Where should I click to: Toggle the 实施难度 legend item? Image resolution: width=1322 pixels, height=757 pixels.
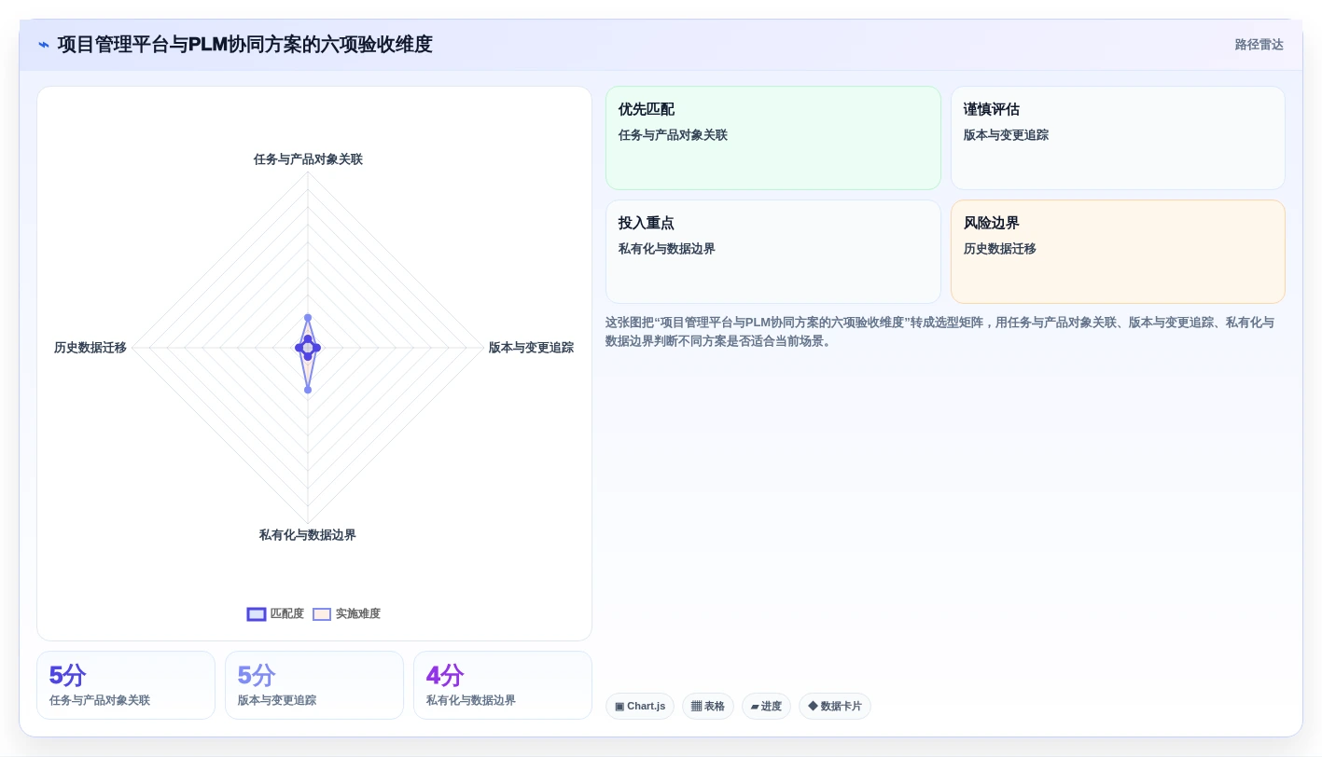click(346, 613)
